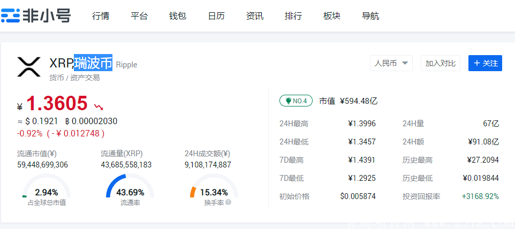Image resolution: width=515 pixels, height=229 pixels.
Task: Click the 货币 category link
Action: [57, 78]
